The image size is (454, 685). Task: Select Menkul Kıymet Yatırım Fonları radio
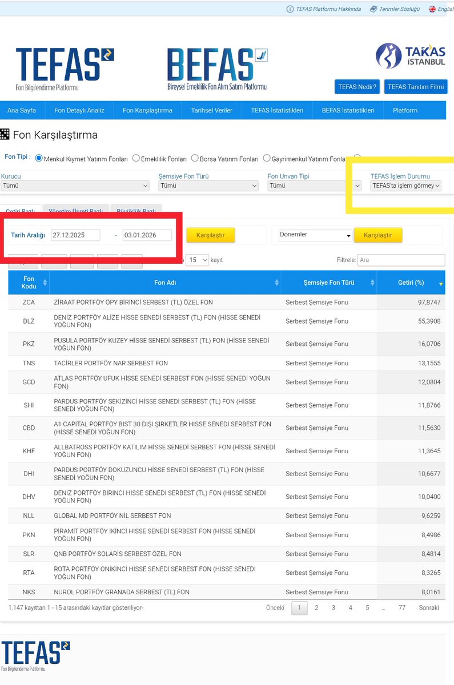tap(39, 158)
